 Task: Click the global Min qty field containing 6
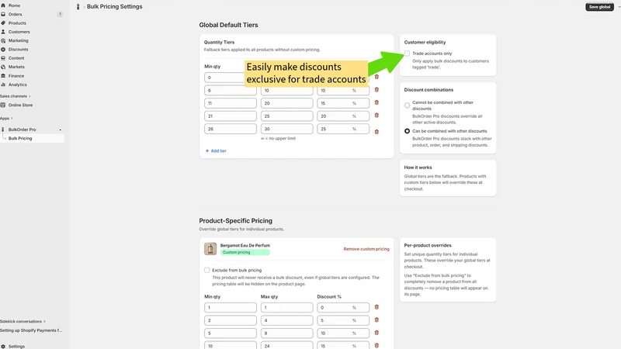(231, 91)
